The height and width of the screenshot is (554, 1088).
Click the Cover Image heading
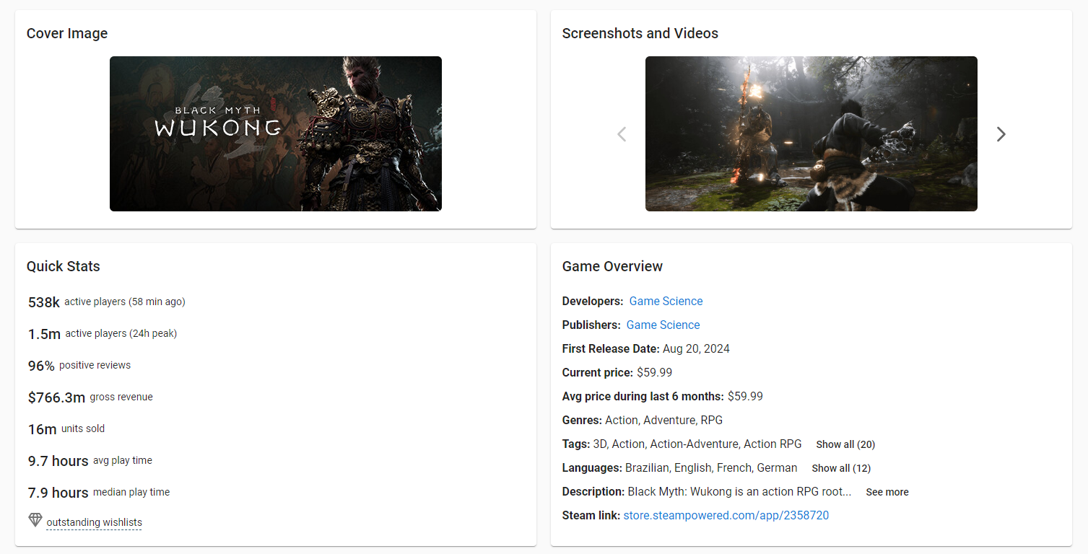click(x=67, y=33)
